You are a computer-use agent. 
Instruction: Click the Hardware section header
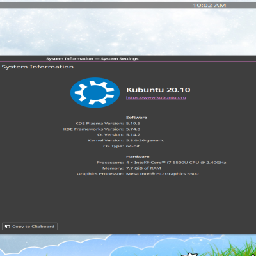(138, 157)
